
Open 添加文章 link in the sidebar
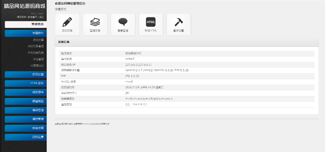pos(38,40)
